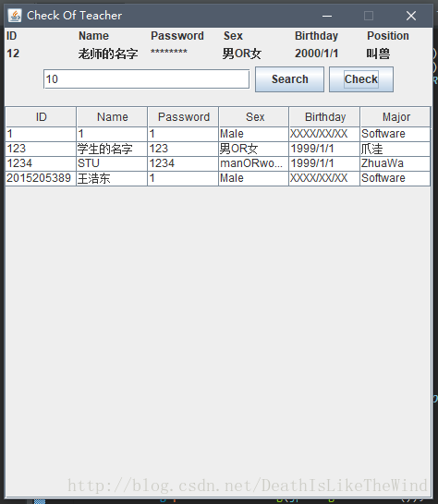
Task: Select the table cell with ID 2015205389
Action: tap(41, 178)
